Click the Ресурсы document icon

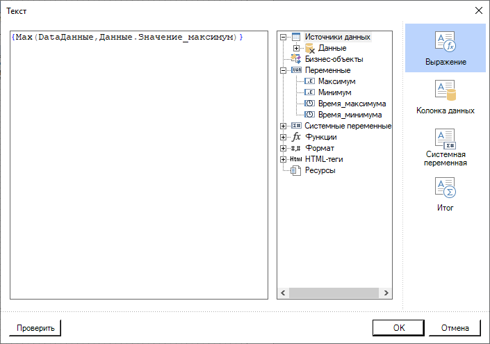click(295, 170)
